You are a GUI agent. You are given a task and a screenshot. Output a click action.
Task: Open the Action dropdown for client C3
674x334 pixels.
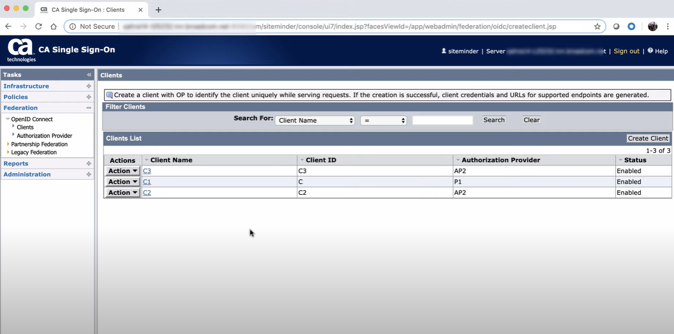tap(122, 171)
